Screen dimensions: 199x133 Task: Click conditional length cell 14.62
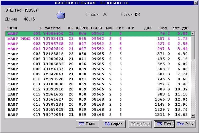point(181,115)
